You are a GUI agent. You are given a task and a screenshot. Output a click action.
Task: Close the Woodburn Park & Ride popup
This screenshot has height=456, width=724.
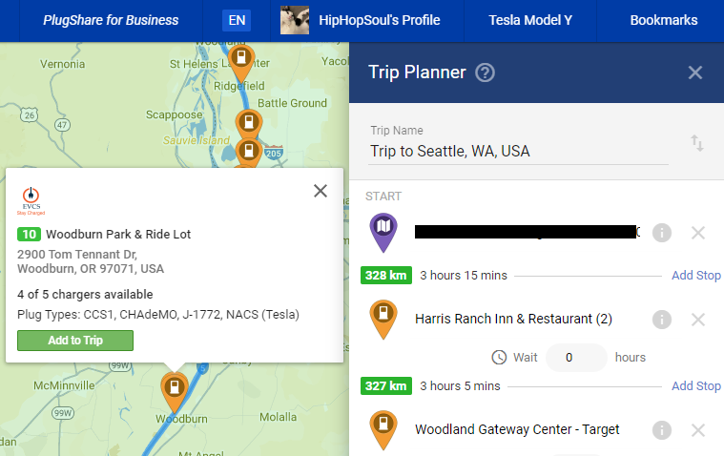[x=321, y=191]
